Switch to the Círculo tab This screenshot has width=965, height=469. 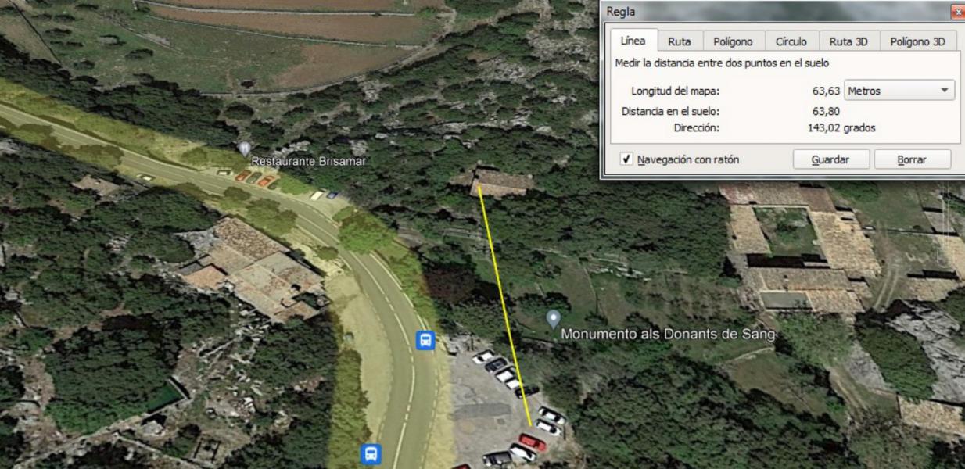pyautogui.click(x=791, y=42)
